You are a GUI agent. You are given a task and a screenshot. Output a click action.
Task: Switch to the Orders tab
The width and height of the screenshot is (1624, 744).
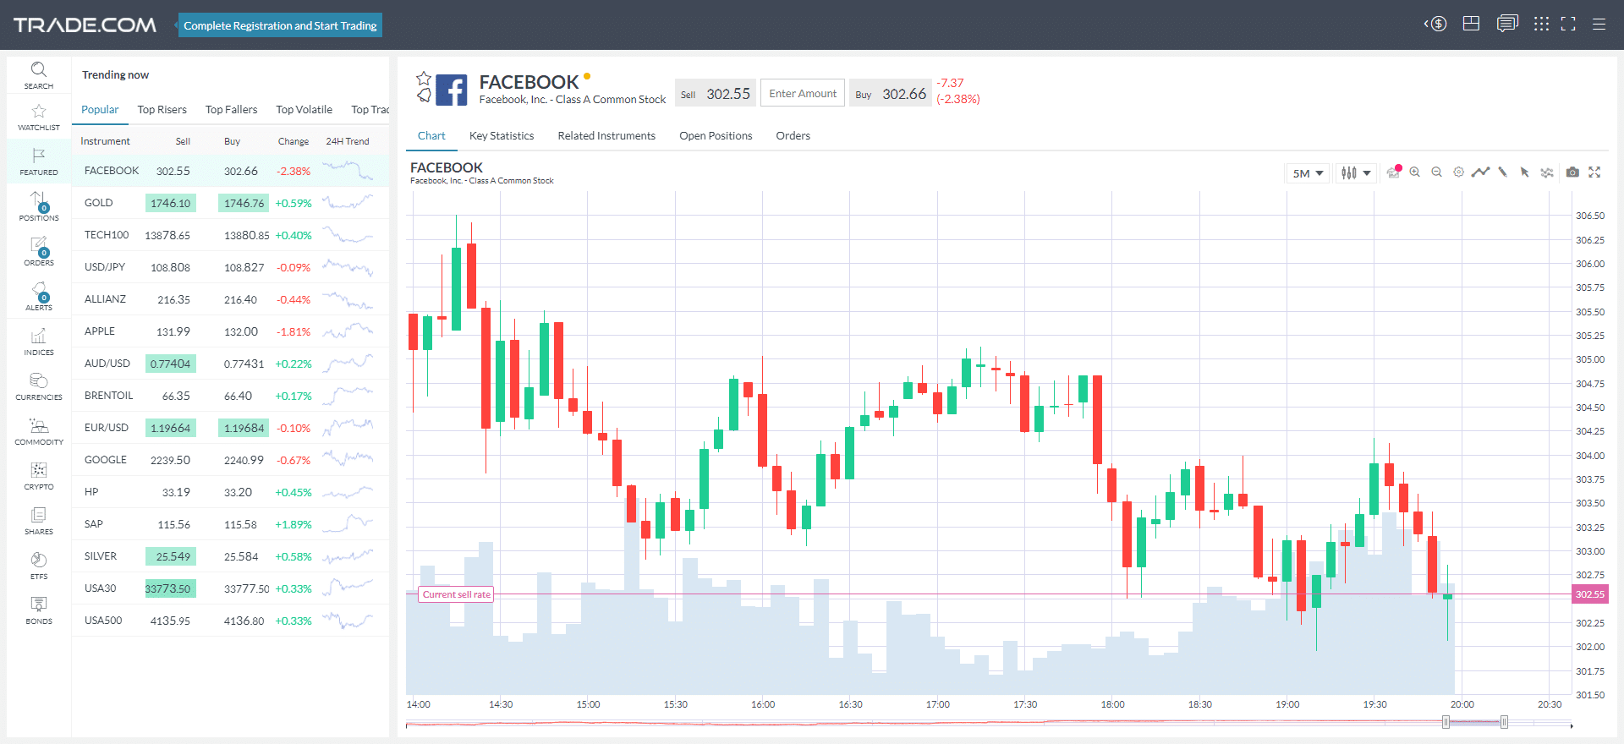click(793, 136)
